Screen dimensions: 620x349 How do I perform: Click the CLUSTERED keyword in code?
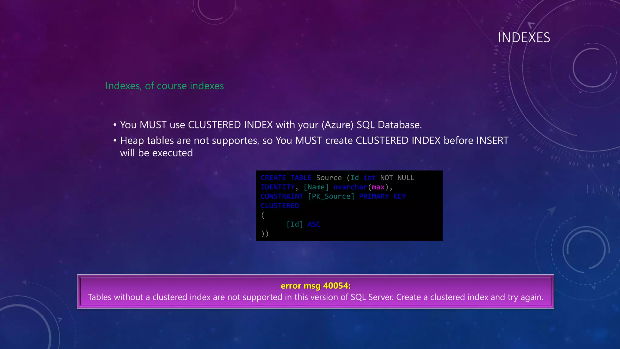point(280,206)
